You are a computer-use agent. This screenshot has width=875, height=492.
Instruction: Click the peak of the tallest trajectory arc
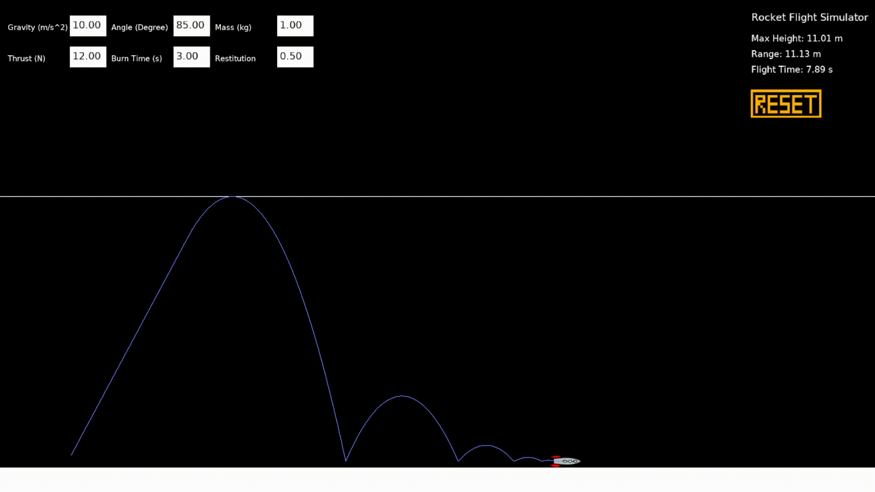pyautogui.click(x=233, y=197)
